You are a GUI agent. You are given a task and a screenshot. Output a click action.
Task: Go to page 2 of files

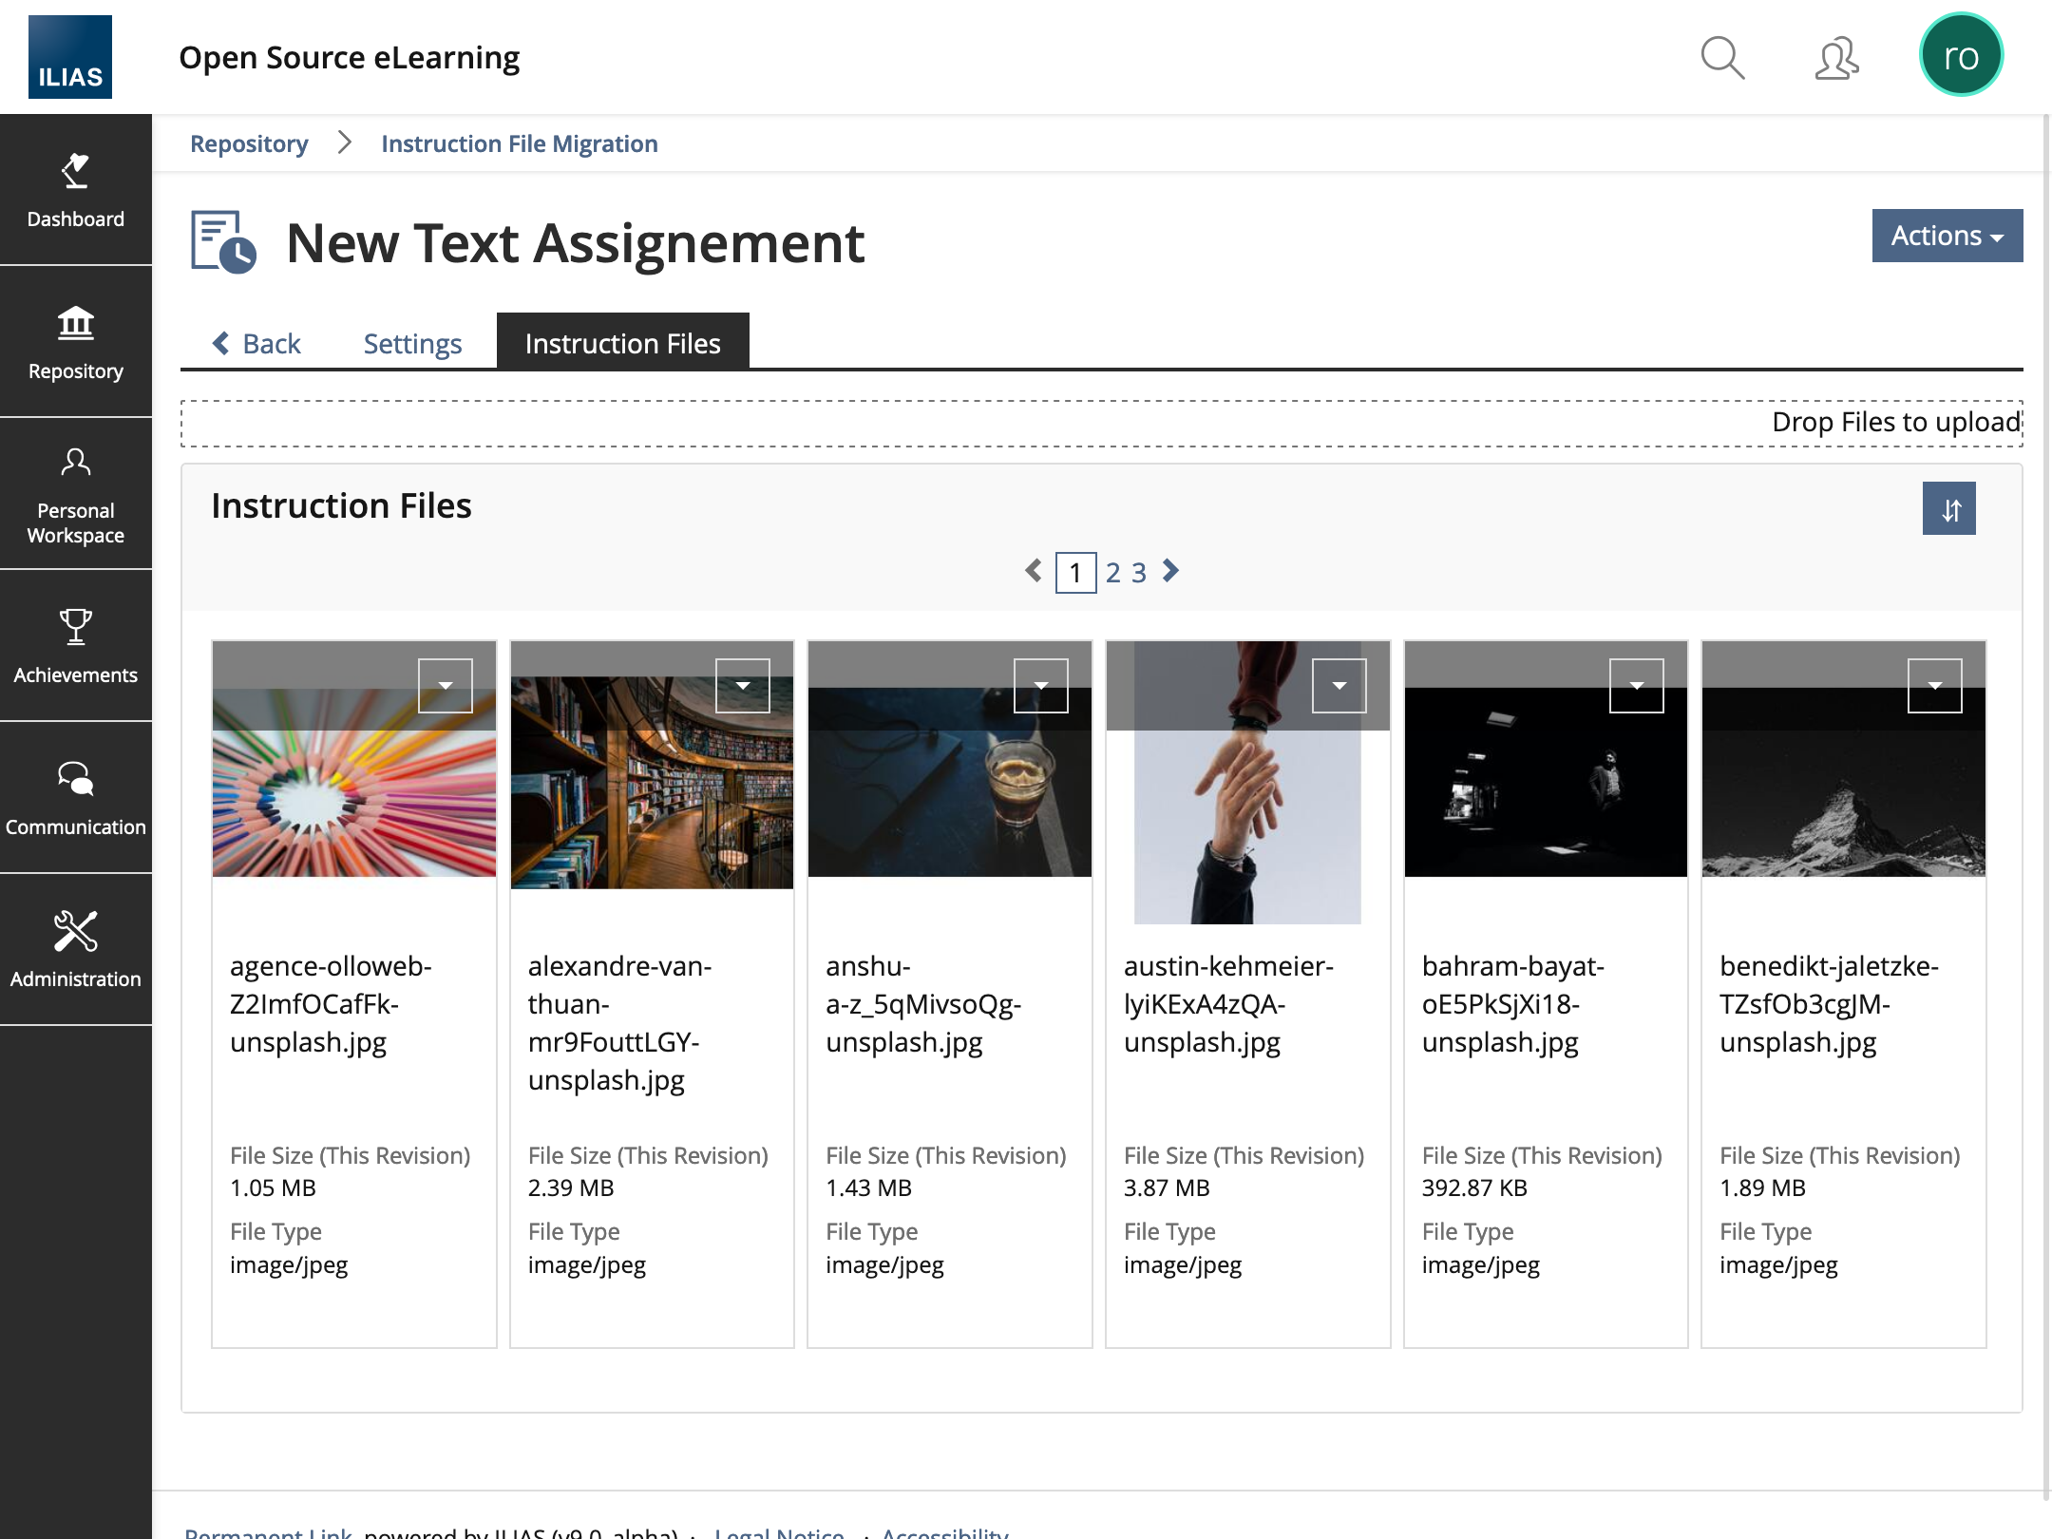click(x=1112, y=573)
